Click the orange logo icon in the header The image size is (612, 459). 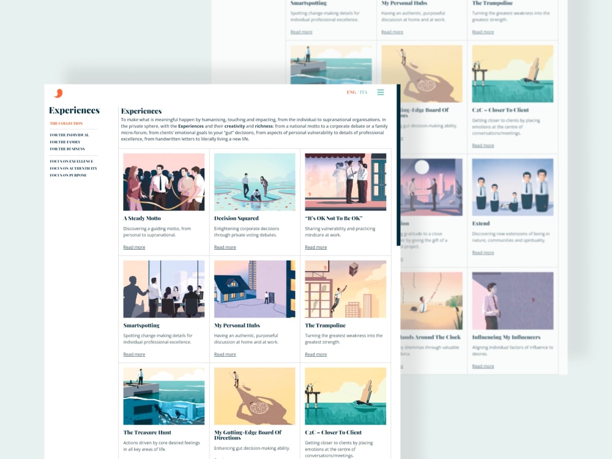(x=58, y=93)
